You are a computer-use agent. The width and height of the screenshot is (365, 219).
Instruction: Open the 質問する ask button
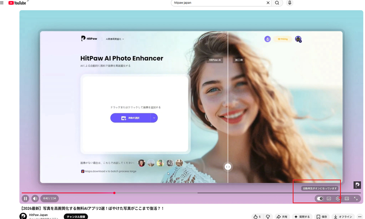click(302, 217)
